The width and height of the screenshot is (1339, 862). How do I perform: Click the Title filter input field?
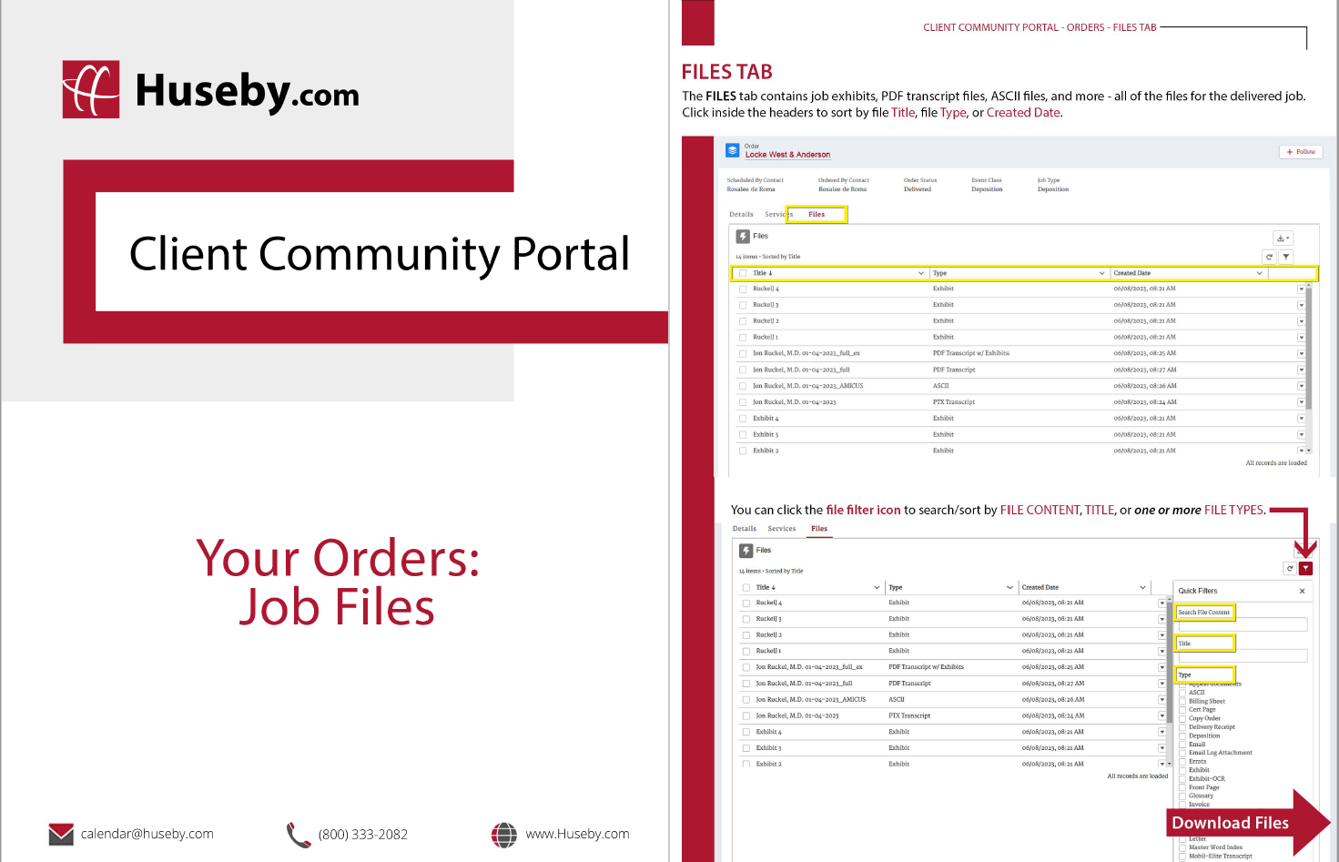click(x=1243, y=656)
